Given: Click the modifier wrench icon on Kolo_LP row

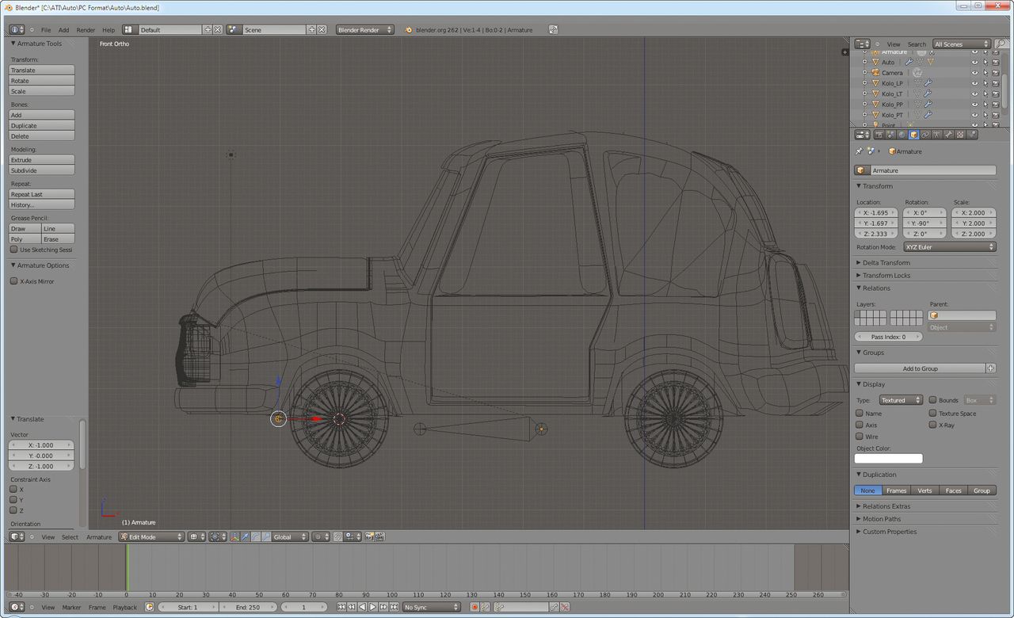Looking at the screenshot, I should click(x=928, y=82).
